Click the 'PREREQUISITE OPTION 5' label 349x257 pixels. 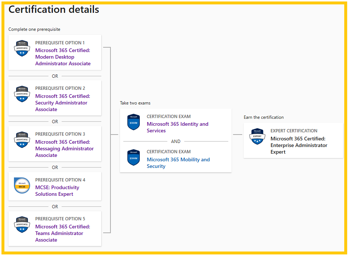tap(60, 219)
